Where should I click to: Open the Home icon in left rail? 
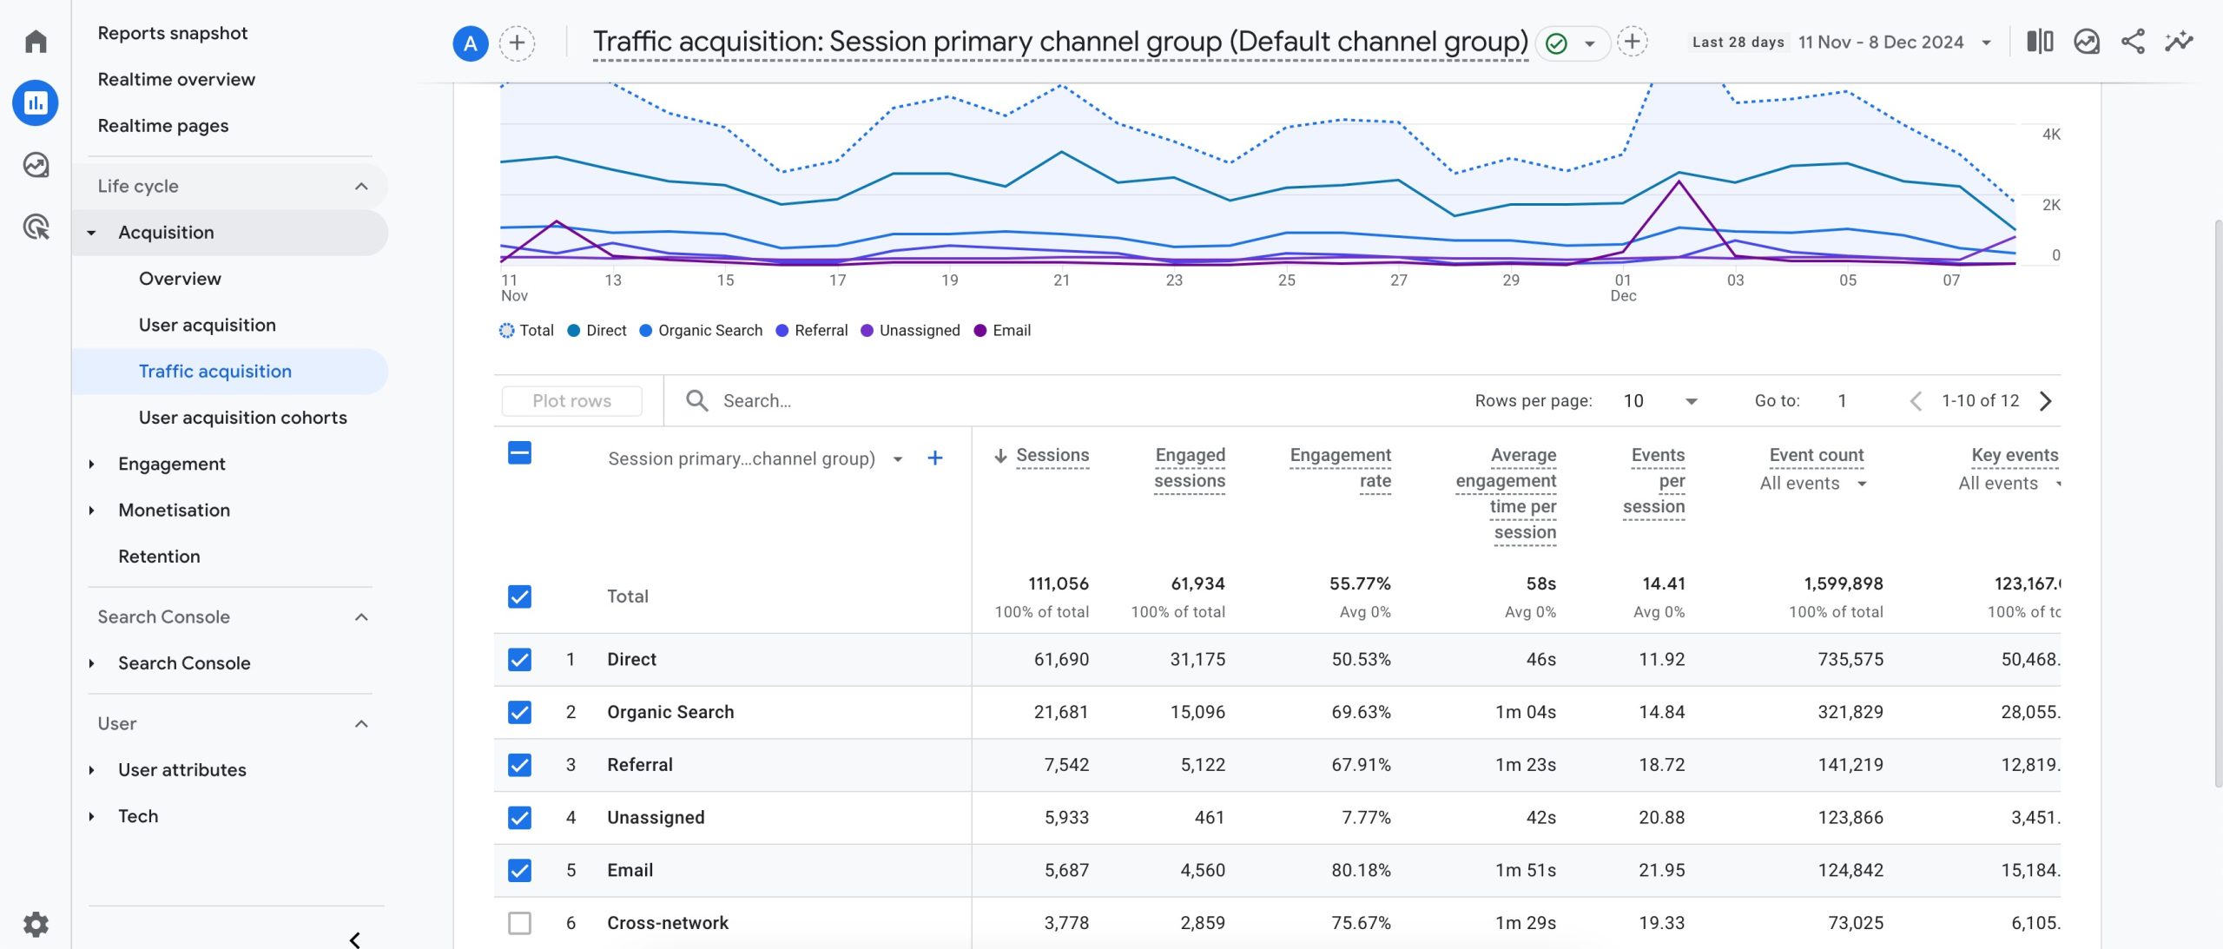tap(36, 41)
